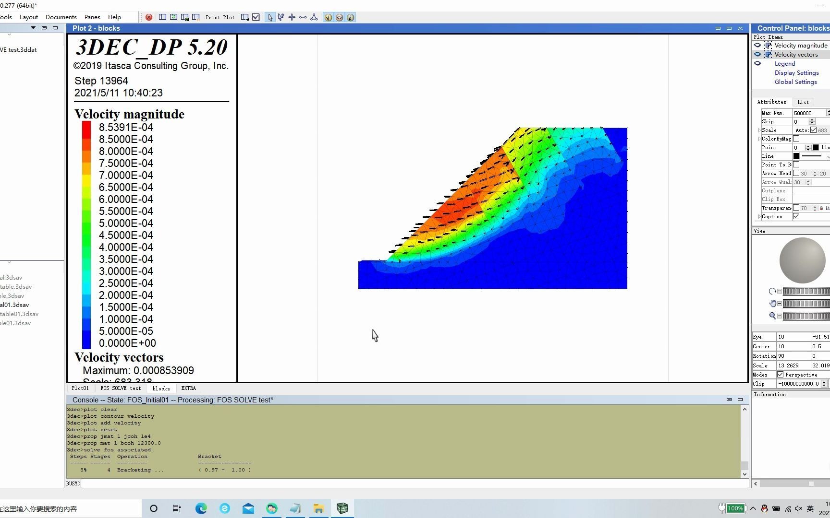The image size is (830, 518).
Task: Click the Point color black swatch
Action: [816, 148]
